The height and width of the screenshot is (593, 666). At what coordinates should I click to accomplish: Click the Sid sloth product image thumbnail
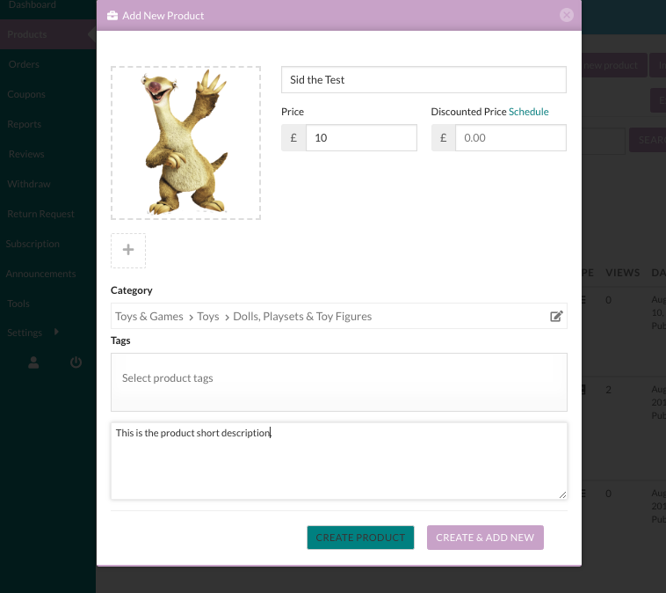click(x=185, y=143)
